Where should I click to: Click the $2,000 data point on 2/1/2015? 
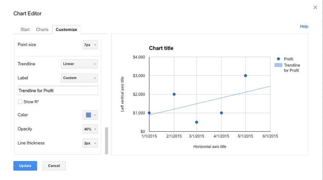coord(174,94)
